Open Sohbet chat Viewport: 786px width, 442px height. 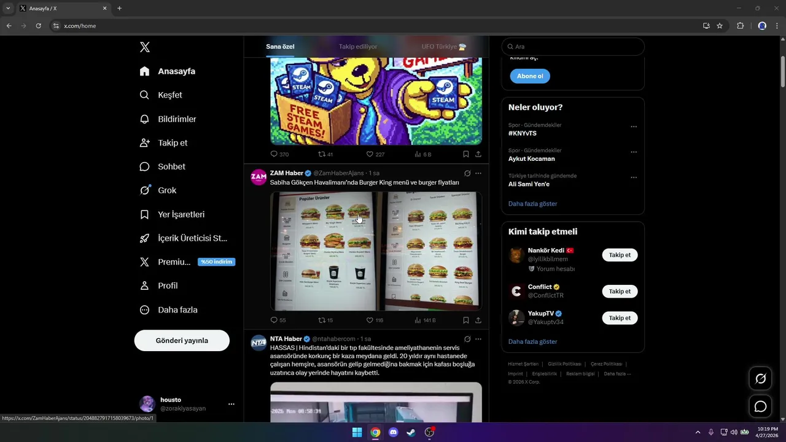coord(162,166)
